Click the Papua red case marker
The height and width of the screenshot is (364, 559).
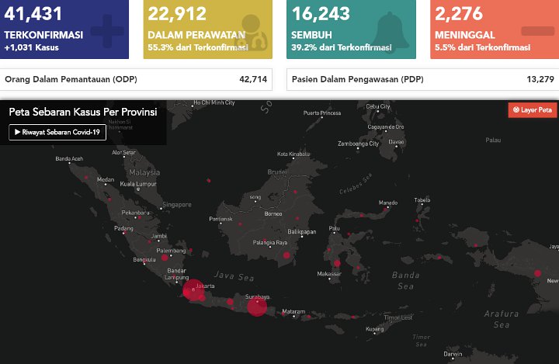click(x=537, y=273)
